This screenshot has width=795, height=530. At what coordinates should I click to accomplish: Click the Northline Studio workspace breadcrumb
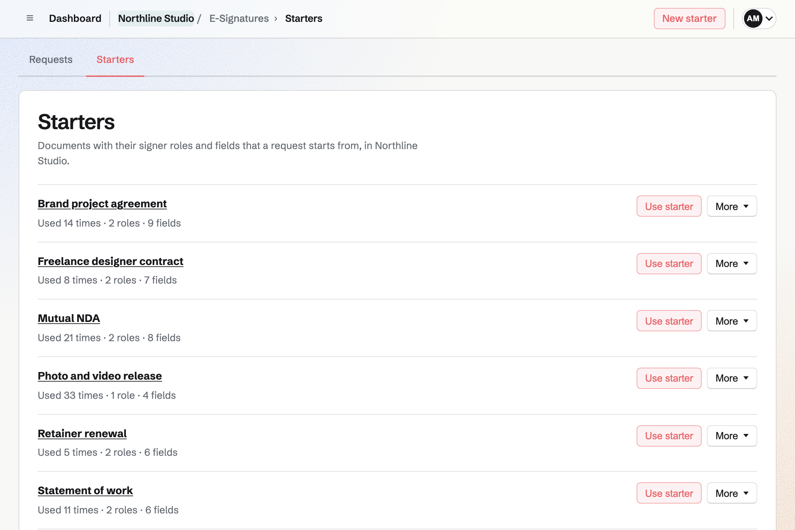pyautogui.click(x=156, y=18)
